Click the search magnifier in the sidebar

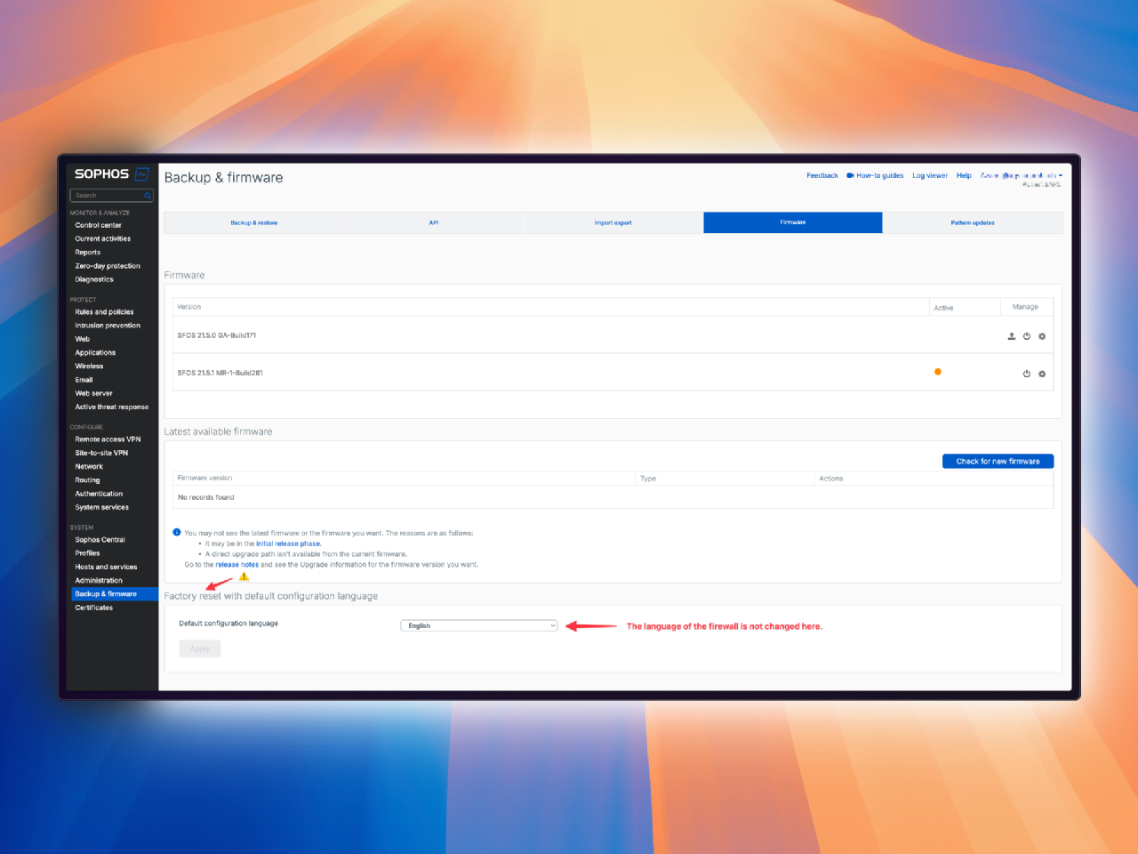[x=148, y=196]
